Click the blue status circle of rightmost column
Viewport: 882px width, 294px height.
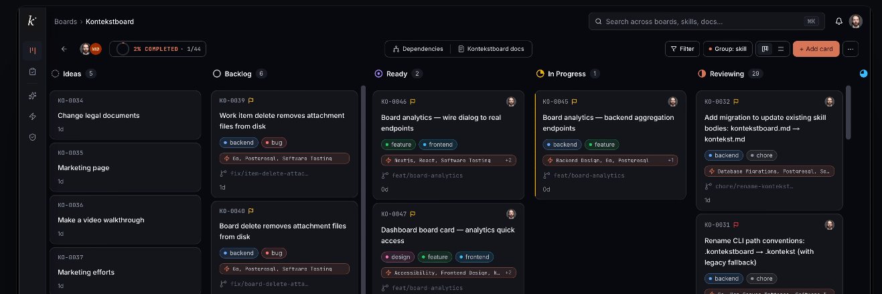[x=863, y=74]
